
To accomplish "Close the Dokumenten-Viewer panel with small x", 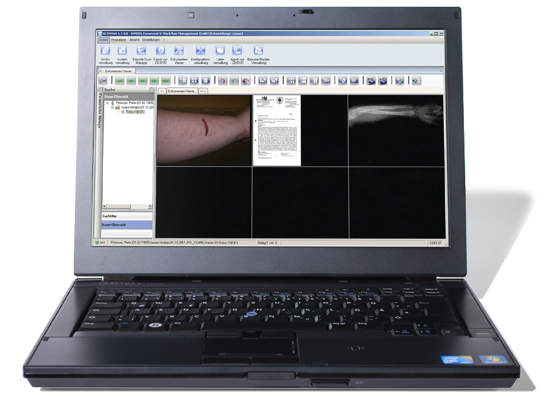I will [441, 71].
